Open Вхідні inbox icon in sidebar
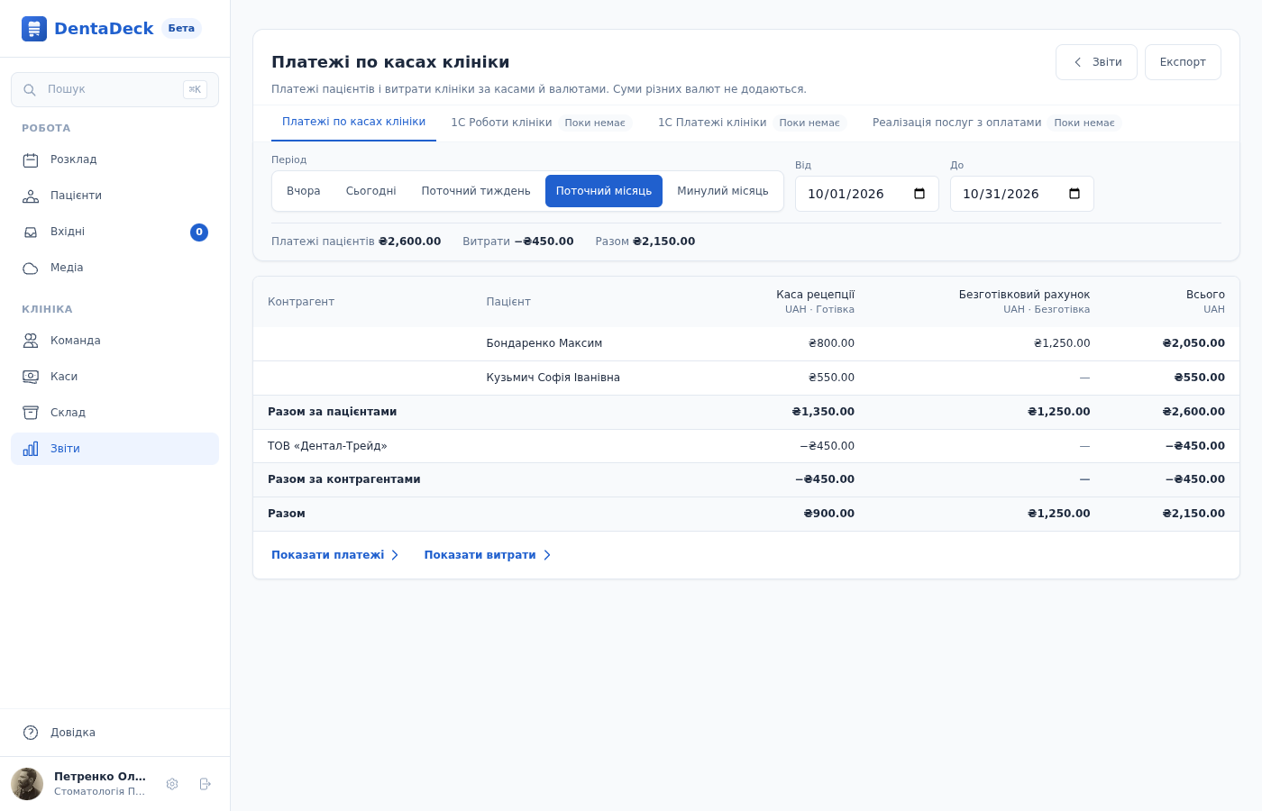Image resolution: width=1262 pixels, height=811 pixels. [31, 232]
